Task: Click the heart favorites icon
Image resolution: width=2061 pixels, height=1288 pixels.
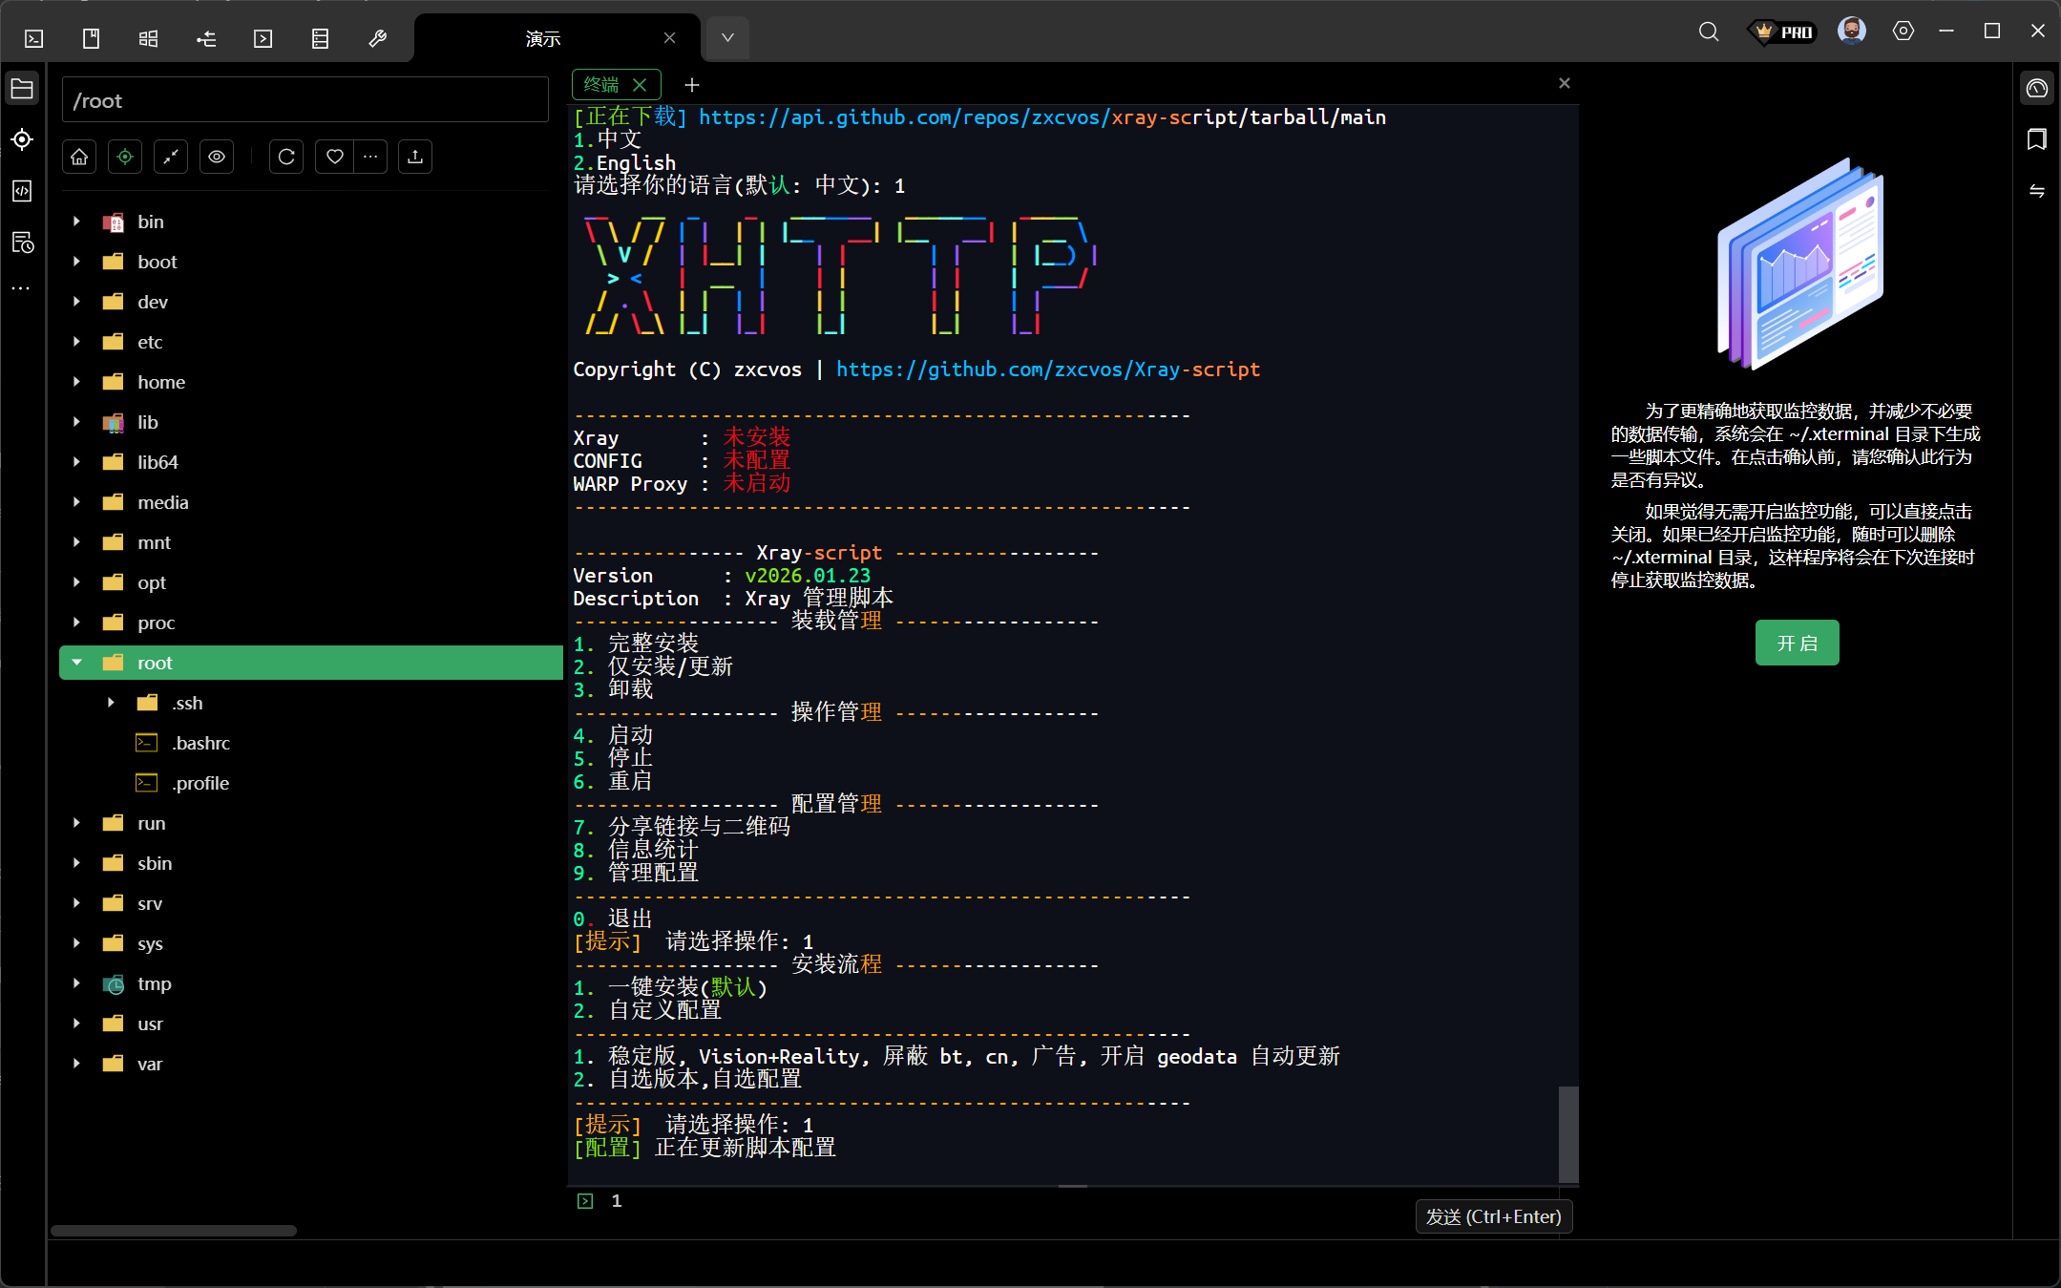Action: pyautogui.click(x=334, y=157)
